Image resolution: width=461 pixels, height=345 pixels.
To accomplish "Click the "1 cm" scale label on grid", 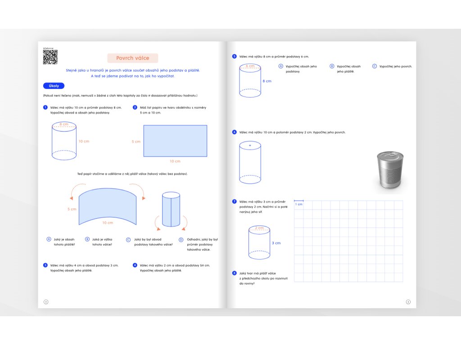I will pos(299,204).
